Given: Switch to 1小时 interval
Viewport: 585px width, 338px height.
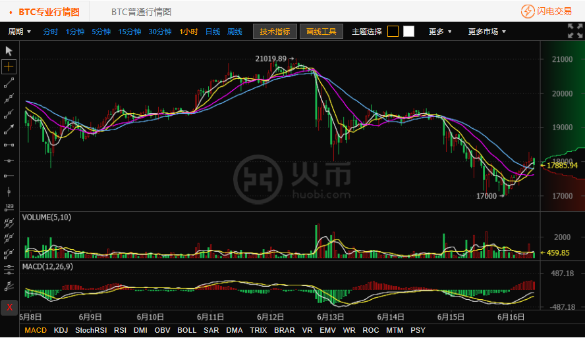Looking at the screenshot, I should [189, 32].
